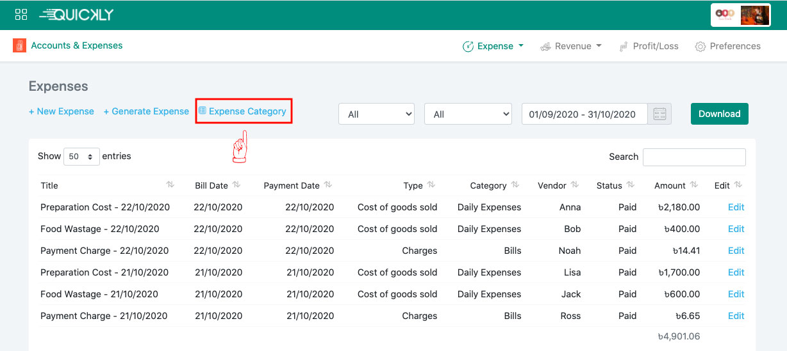The height and width of the screenshot is (351, 787).
Task: Click the Download button
Action: 719,114
